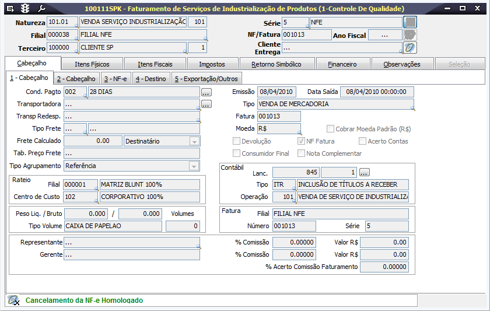Click ellipsis button next to Transportadora
This screenshot has height=311, width=490.
[x=206, y=104]
